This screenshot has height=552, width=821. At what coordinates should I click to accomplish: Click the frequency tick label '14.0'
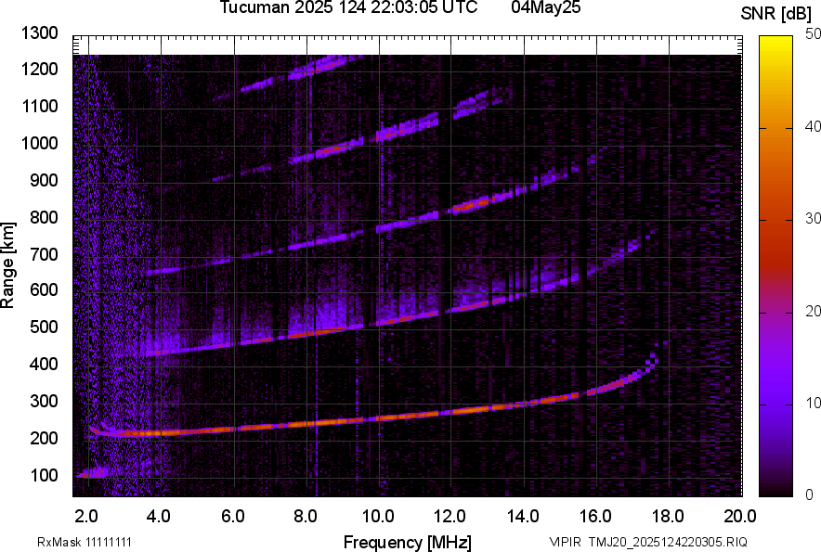(x=523, y=517)
